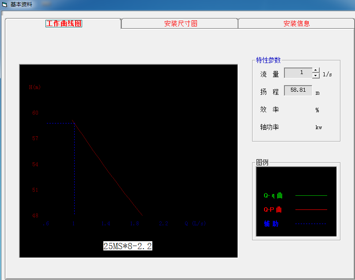This screenshot has height=280, width=355.
Task: Click the 51 value on the H axis
Action: (35, 190)
